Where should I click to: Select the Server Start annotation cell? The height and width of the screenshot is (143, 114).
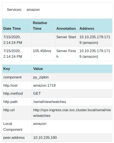tap(67, 40)
